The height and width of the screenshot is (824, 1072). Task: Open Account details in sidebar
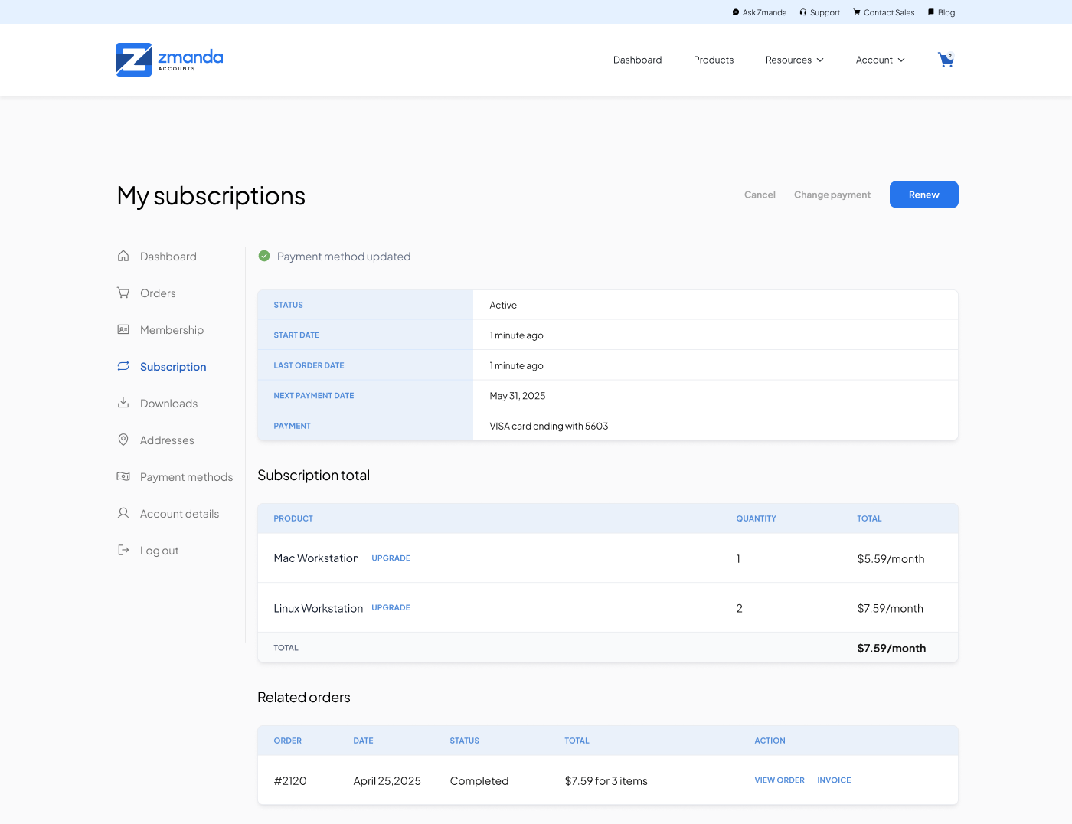[x=179, y=514]
